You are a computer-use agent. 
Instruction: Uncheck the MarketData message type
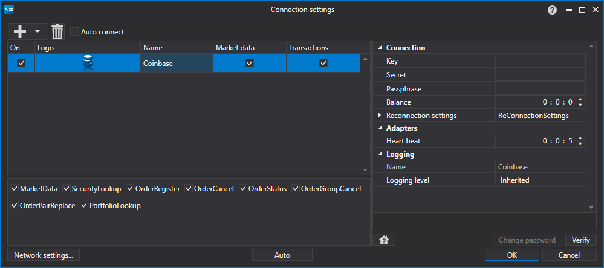point(15,189)
